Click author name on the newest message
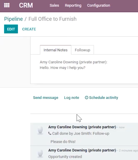This screenshot has height=160, width=138. pyautogui.click(x=82, y=127)
